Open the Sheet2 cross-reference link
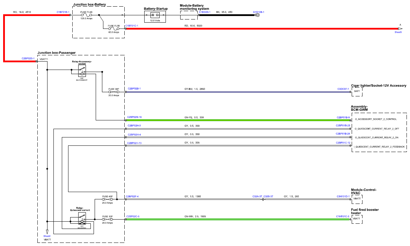The width and height of the screenshot is (410, 246). (47, 236)
